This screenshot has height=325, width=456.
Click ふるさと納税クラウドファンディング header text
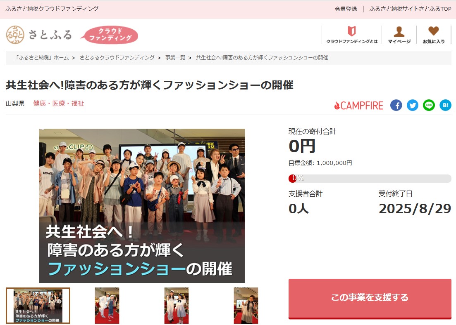tap(52, 9)
